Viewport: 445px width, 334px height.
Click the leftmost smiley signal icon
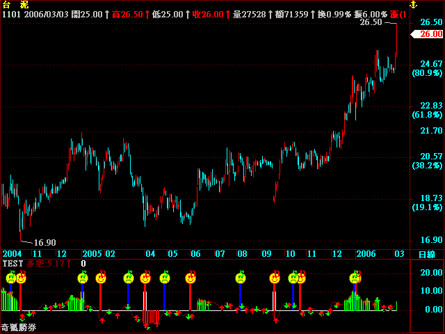pos(10,278)
